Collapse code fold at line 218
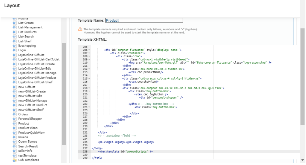Image resolution: width=306 pixels, height=165 pixels. coord(89,88)
